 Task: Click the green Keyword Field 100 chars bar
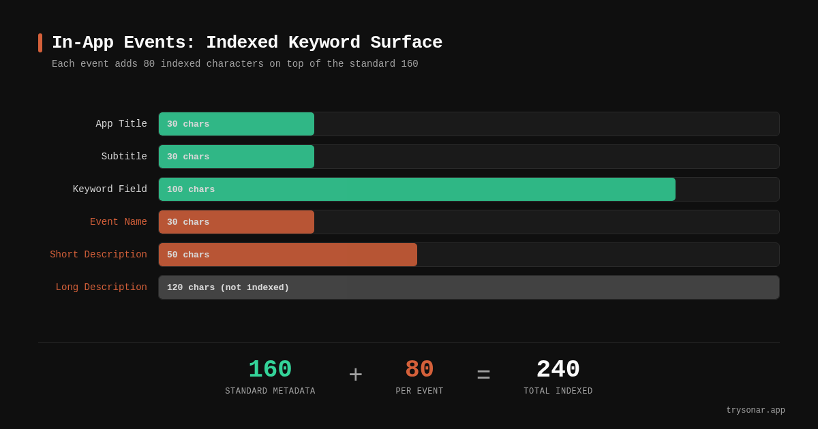[x=417, y=189]
